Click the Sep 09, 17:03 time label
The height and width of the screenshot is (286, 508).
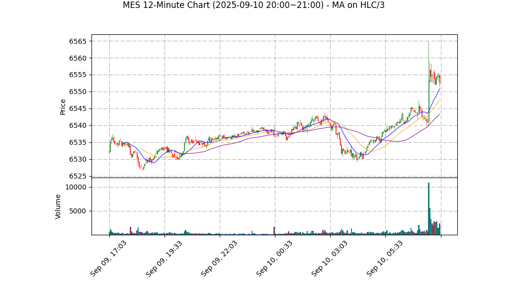click(108, 259)
